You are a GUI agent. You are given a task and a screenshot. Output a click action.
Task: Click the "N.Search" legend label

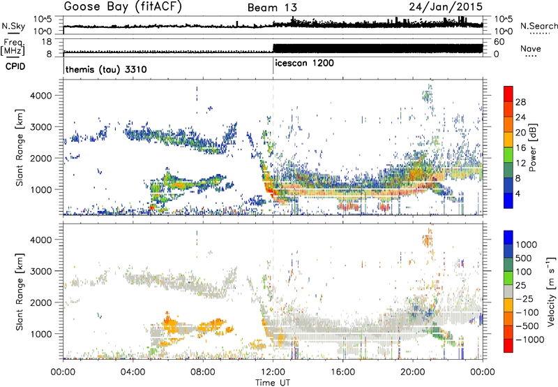[538, 26]
